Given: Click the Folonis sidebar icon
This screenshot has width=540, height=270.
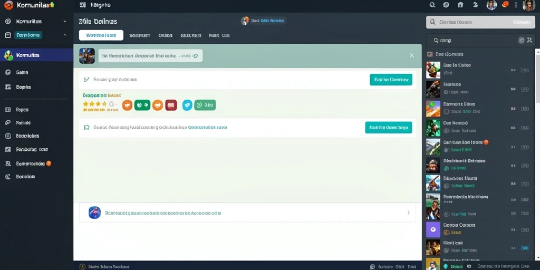Looking at the screenshot, I should click(x=8, y=122).
